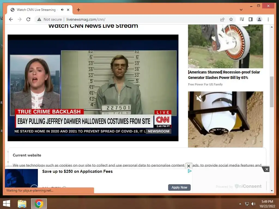Open the Chrome profile avatar
This screenshot has height=209, width=279.
[259, 19]
